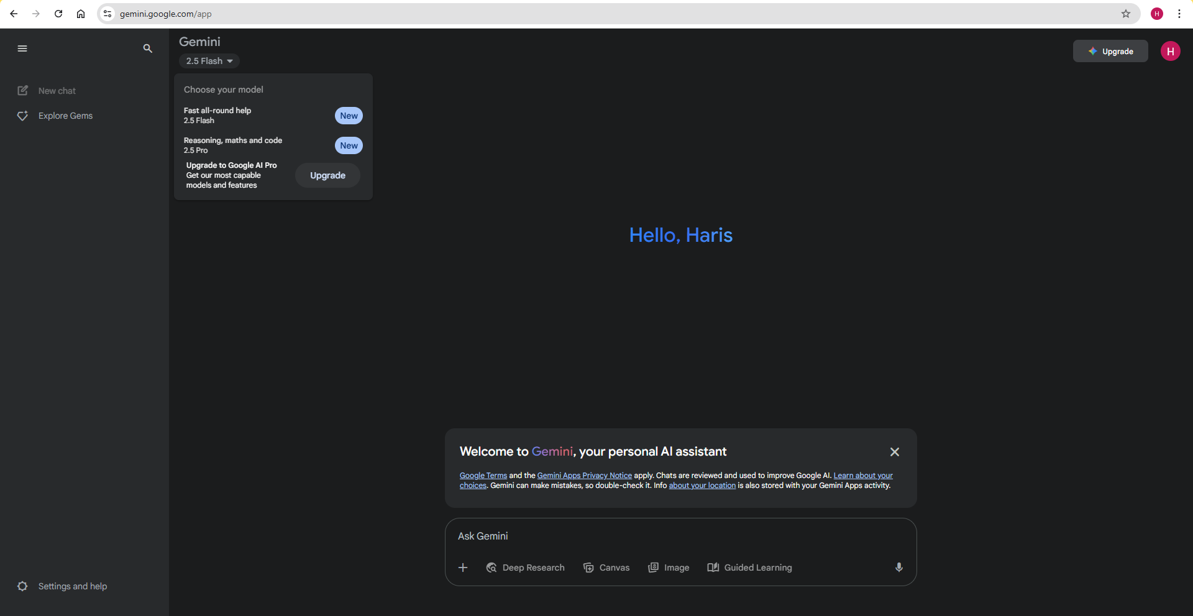Click the Deep Research label
The height and width of the screenshot is (616, 1193).
pos(534,568)
